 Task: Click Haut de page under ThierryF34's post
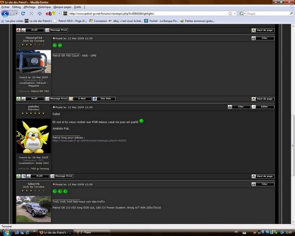[x=263, y=99]
